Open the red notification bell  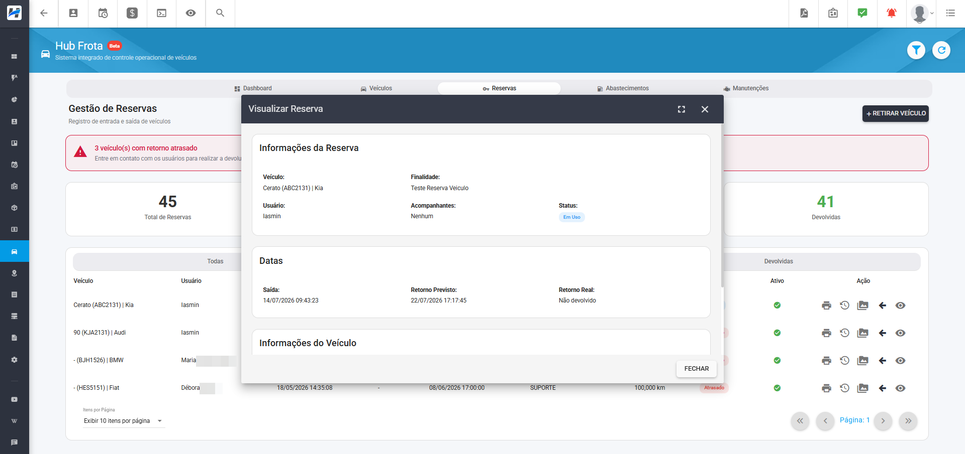tap(892, 13)
